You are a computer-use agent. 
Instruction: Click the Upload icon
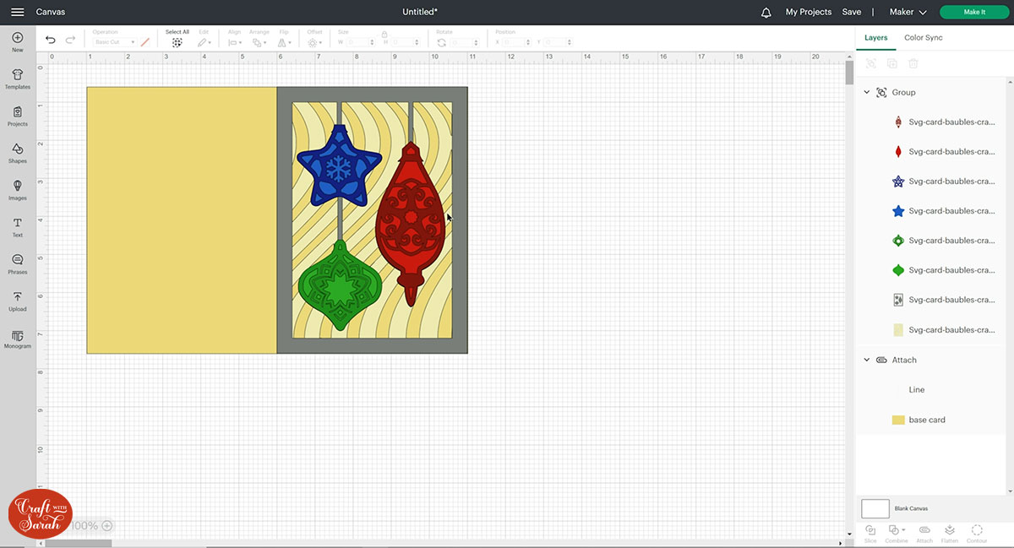click(x=17, y=301)
